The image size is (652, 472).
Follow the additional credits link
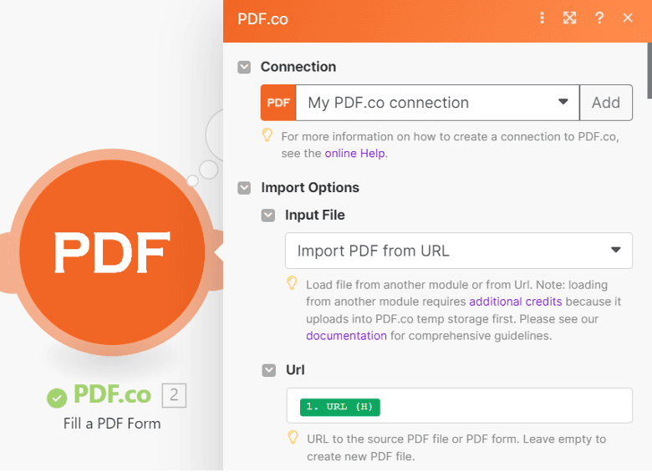coord(515,302)
